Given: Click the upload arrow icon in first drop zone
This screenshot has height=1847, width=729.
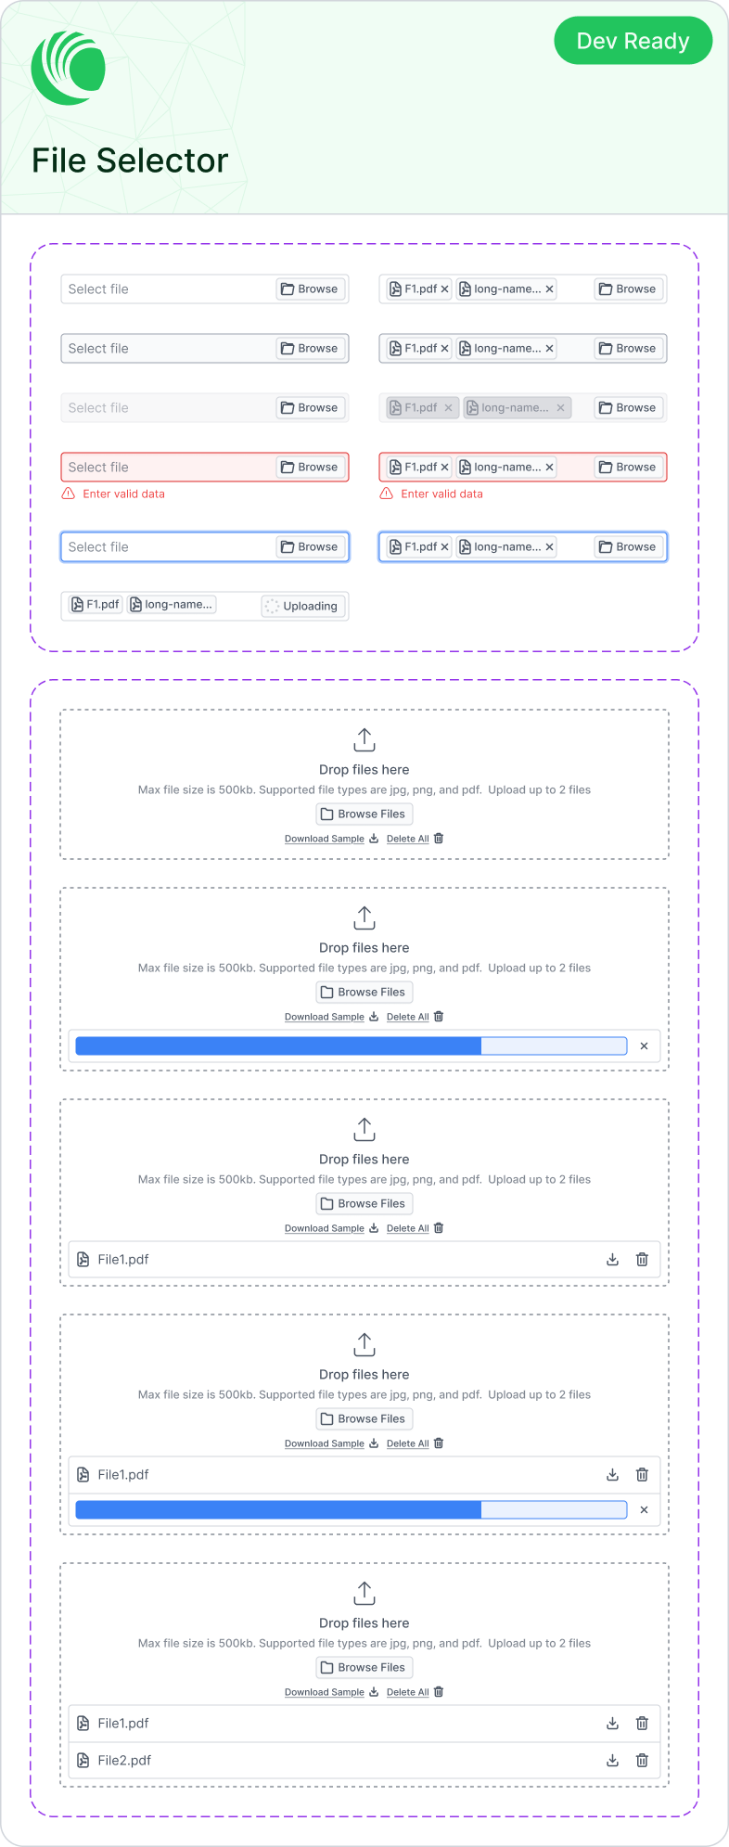Looking at the screenshot, I should click(364, 739).
